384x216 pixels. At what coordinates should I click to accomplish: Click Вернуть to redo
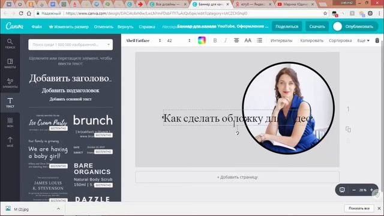click(125, 26)
